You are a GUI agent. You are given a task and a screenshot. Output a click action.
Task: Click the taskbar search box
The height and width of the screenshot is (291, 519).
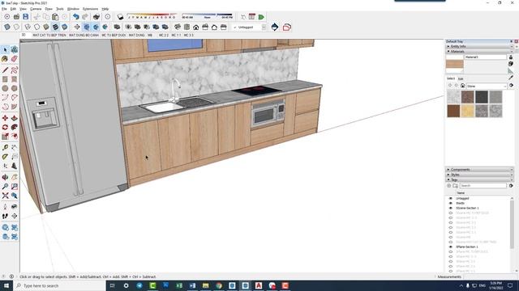(59, 285)
